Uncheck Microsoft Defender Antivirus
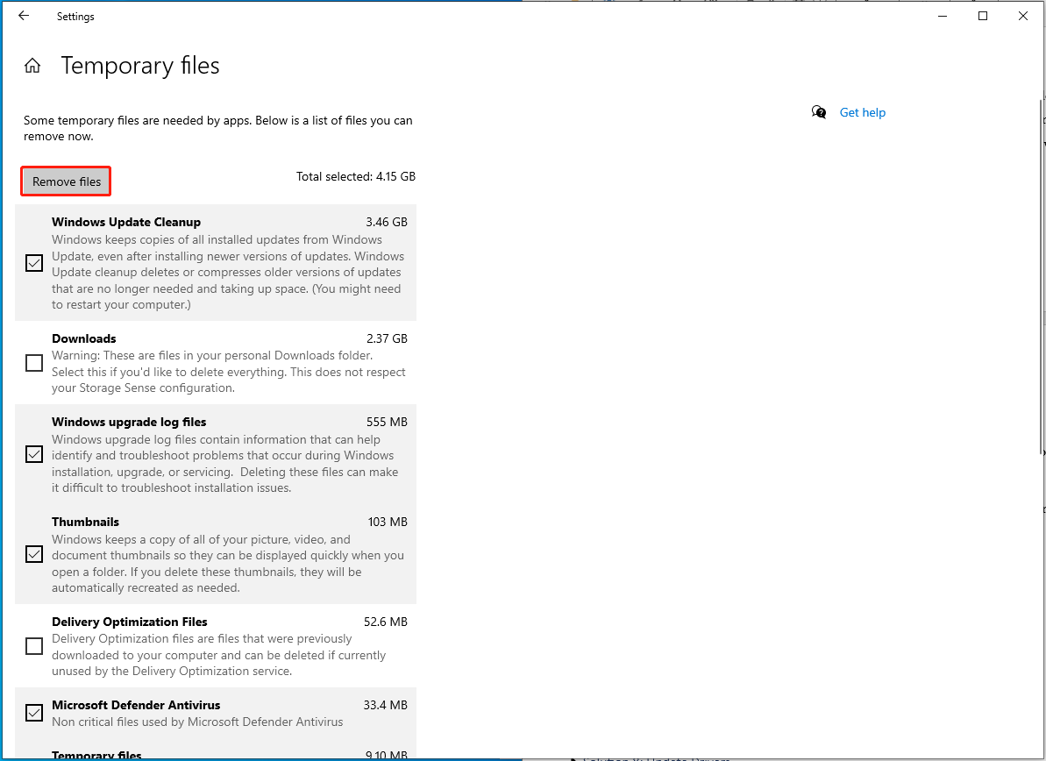Image resolution: width=1046 pixels, height=761 pixels. [x=33, y=713]
